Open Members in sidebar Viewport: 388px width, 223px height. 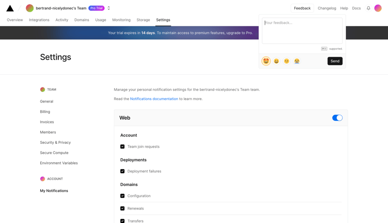click(48, 132)
